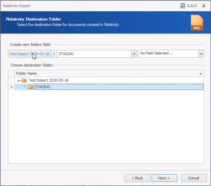Click the STAGING path text field

(94, 54)
